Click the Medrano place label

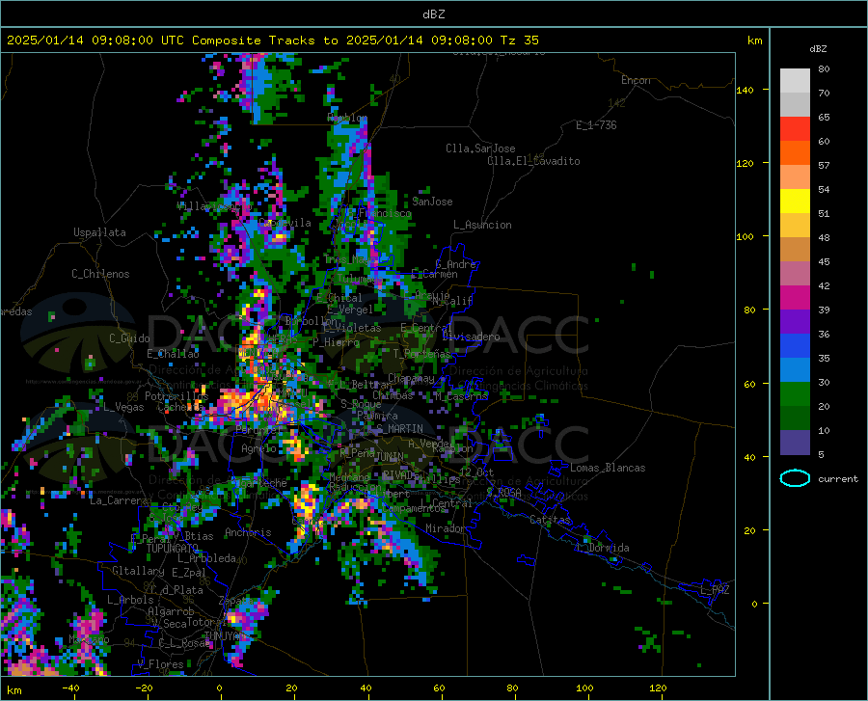click(349, 477)
